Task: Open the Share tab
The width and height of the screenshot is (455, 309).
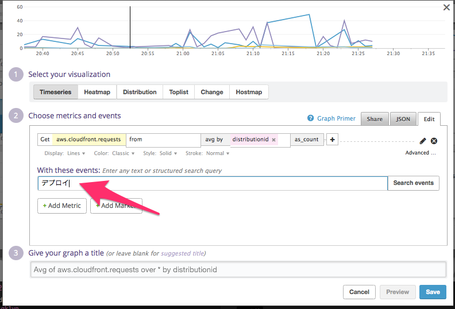Action: [x=375, y=119]
